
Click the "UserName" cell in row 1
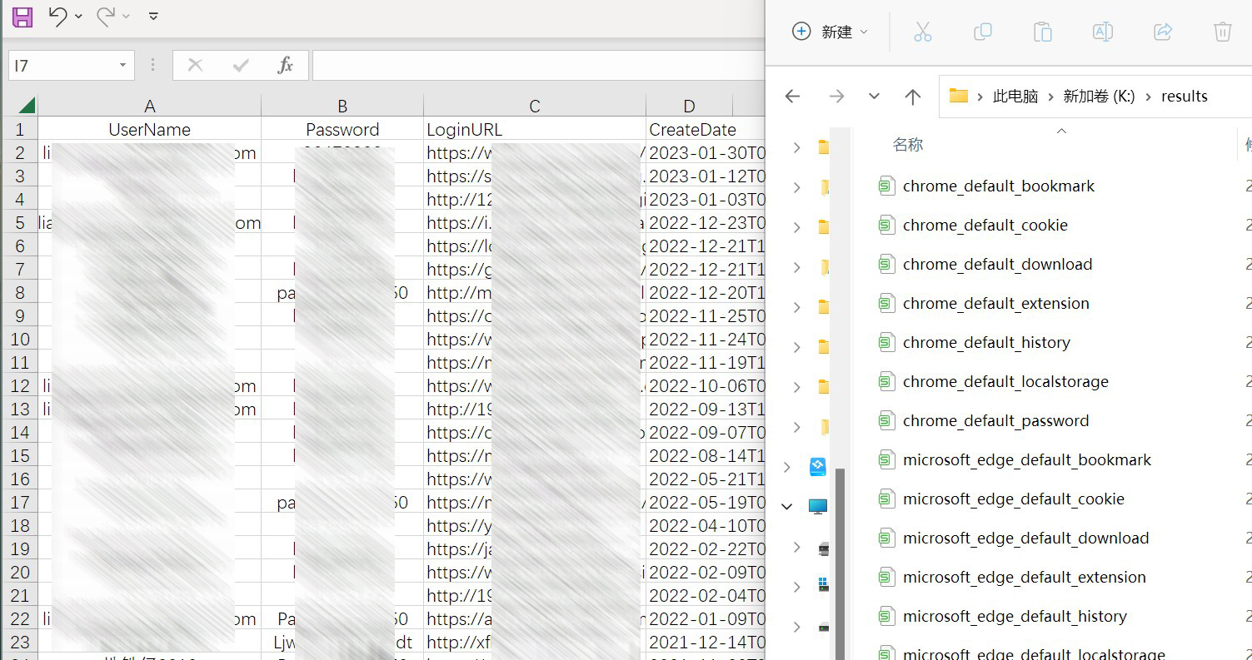(150, 129)
